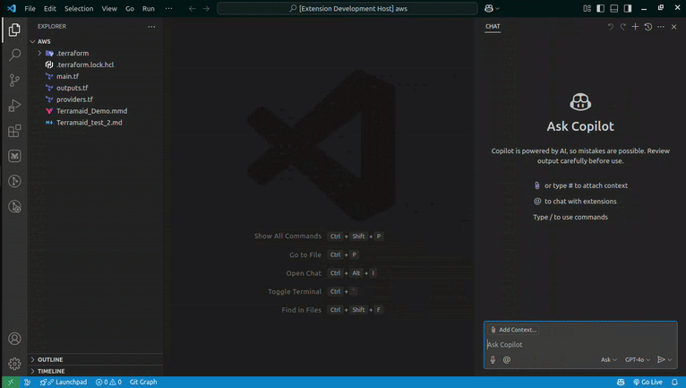Open providers.tf file
Viewport: 686px width, 388px height.
coord(74,99)
